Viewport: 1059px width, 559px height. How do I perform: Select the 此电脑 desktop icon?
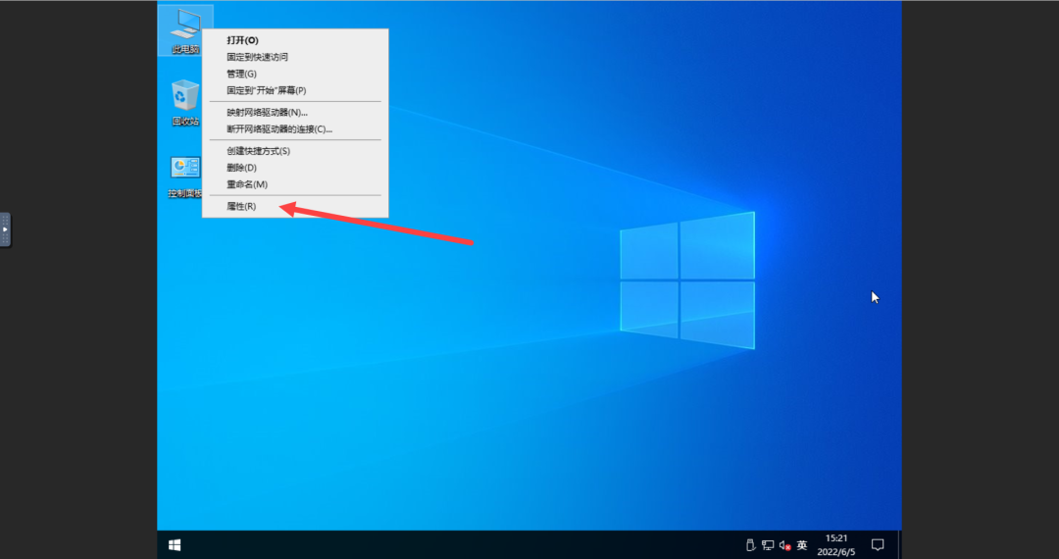click(185, 30)
